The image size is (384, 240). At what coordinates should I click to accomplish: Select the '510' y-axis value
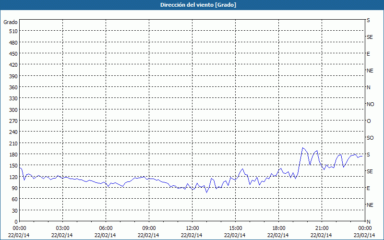(13, 31)
